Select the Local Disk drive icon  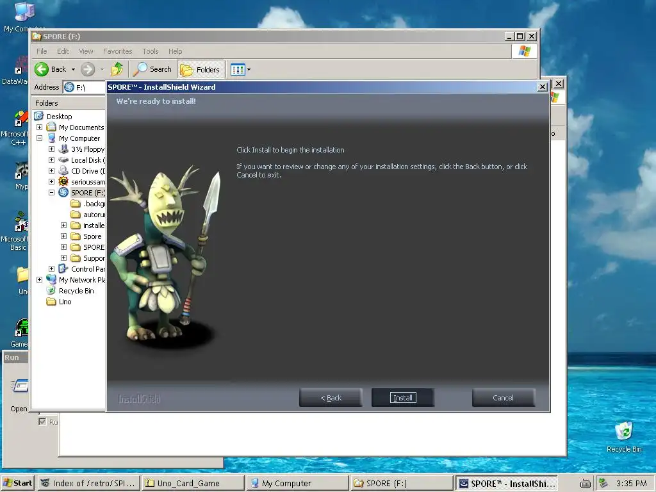coord(63,160)
